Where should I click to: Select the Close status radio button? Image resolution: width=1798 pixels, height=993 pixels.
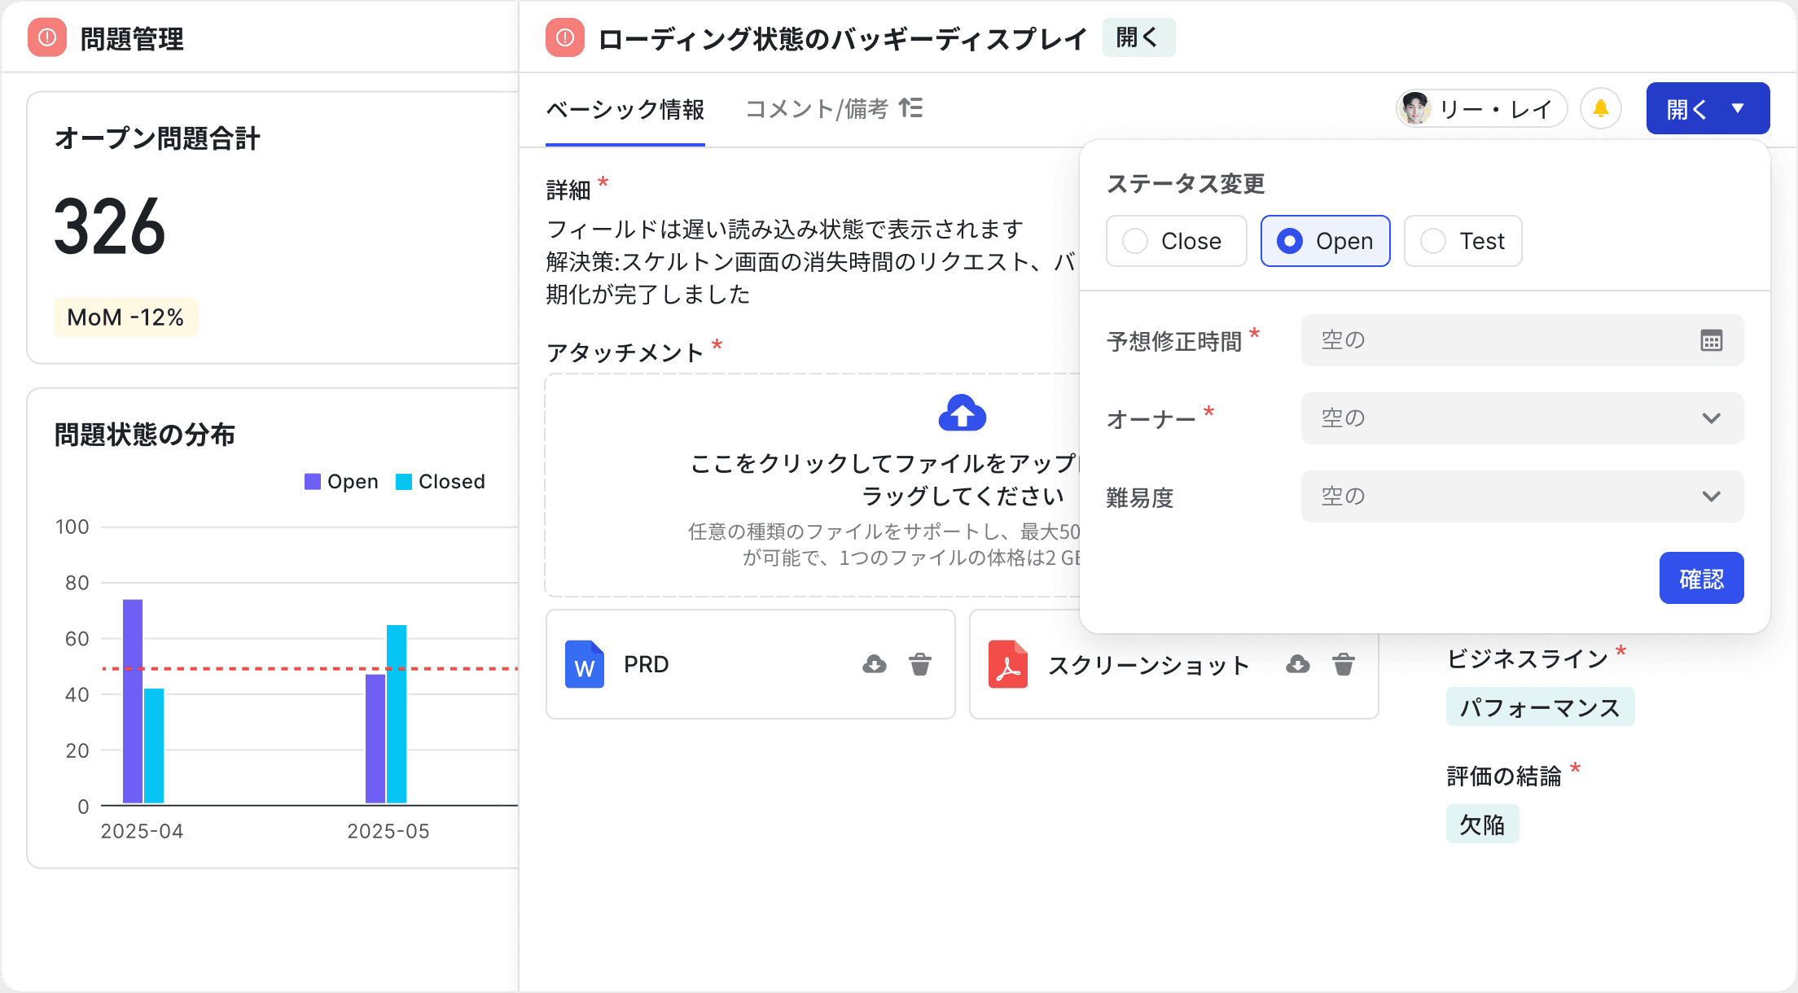point(1134,241)
